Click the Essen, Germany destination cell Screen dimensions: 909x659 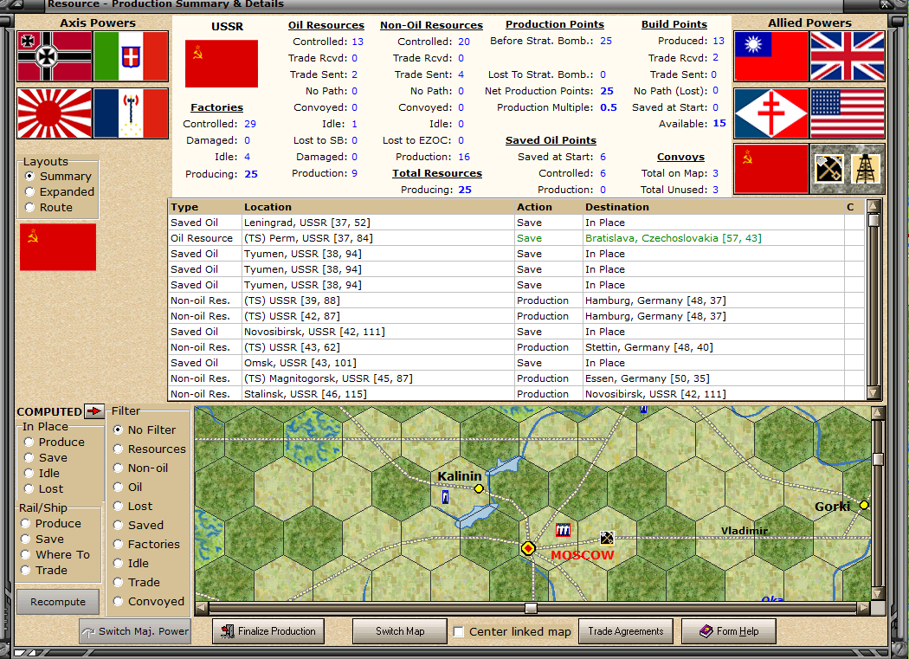click(x=713, y=378)
